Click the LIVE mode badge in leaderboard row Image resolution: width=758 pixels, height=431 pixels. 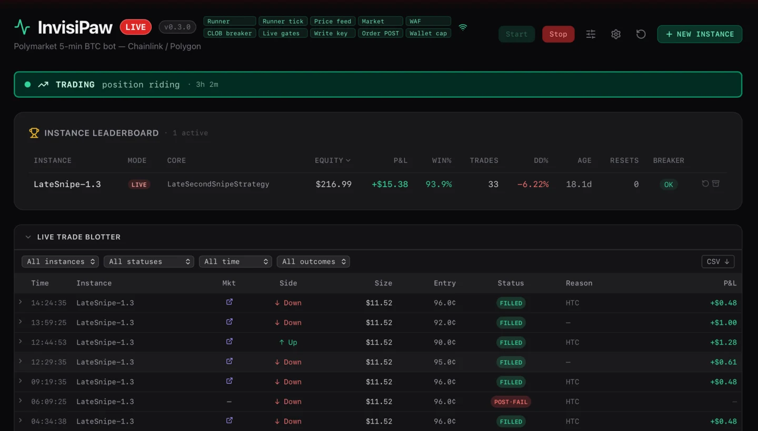(x=139, y=184)
